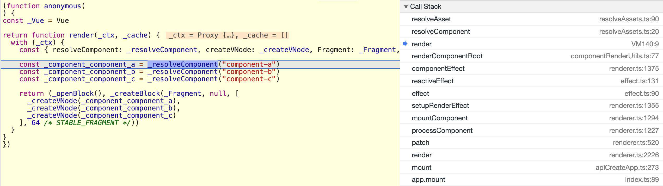The width and height of the screenshot is (663, 186).
Task: Click the _createVNode(_component_component_a) line
Action: pyautogui.click(x=104, y=101)
